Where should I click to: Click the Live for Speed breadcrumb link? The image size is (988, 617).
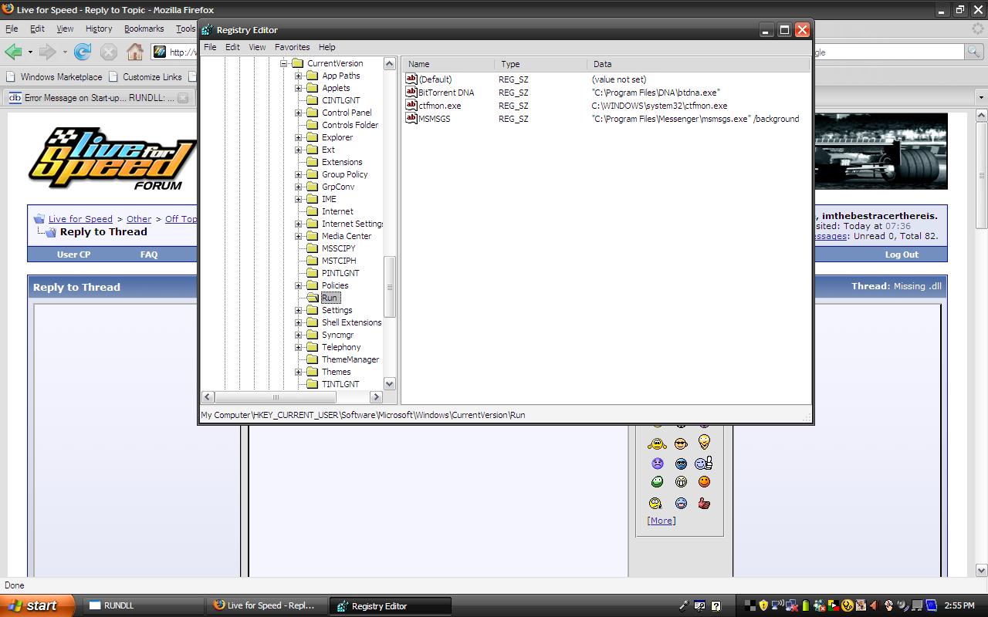(80, 219)
